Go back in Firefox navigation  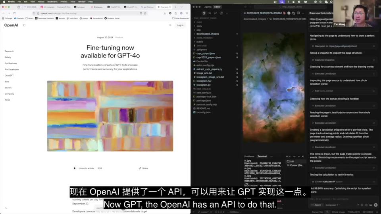pos(4,13)
